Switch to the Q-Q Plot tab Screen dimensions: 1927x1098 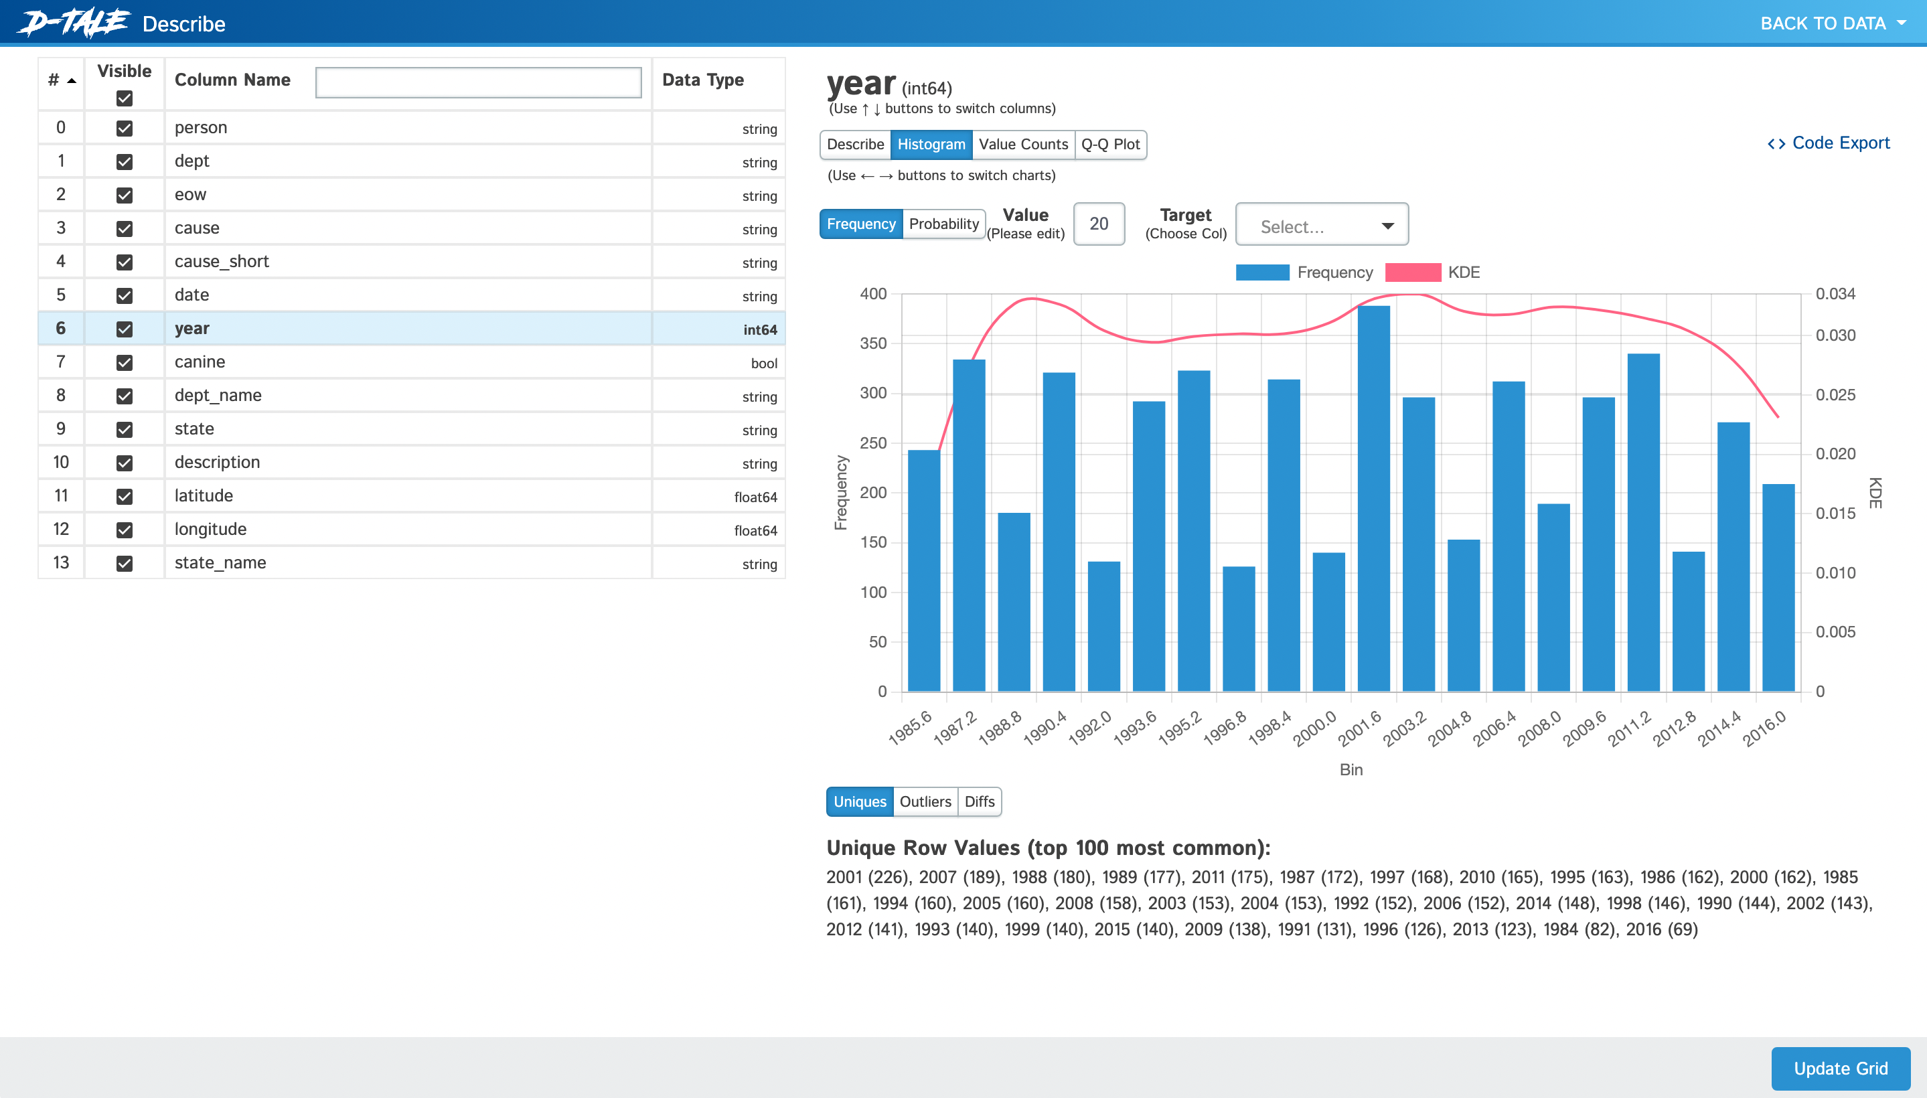tap(1109, 144)
